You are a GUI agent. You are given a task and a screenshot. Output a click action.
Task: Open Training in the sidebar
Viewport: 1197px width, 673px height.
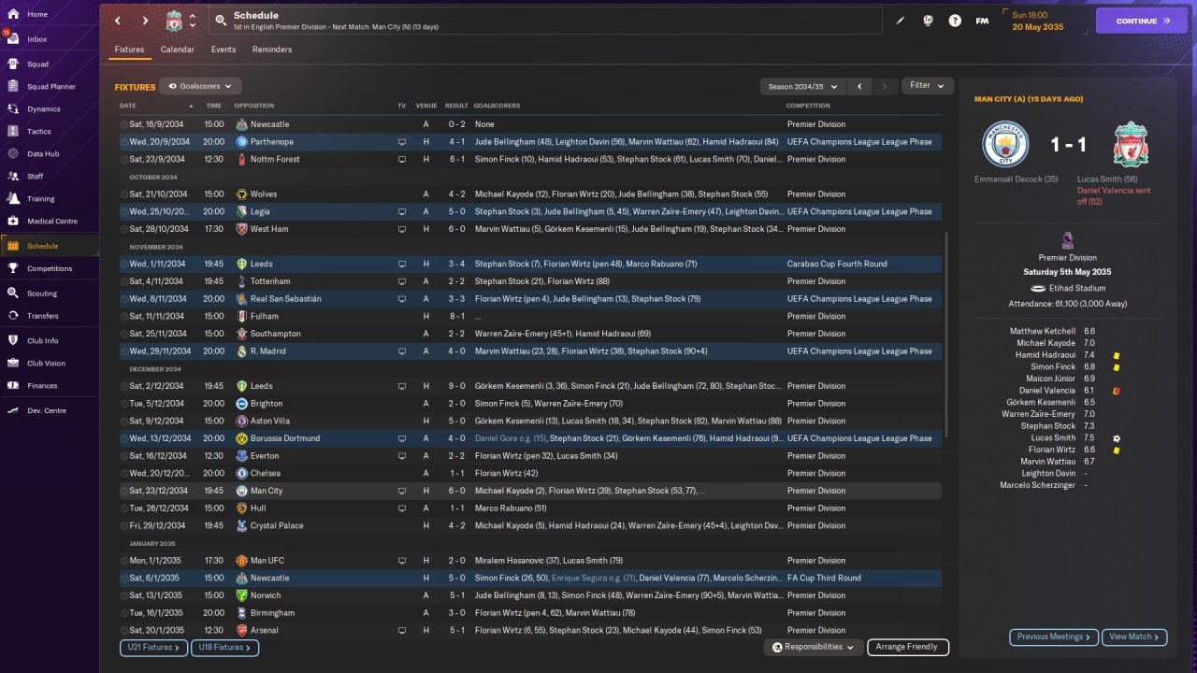[40, 199]
